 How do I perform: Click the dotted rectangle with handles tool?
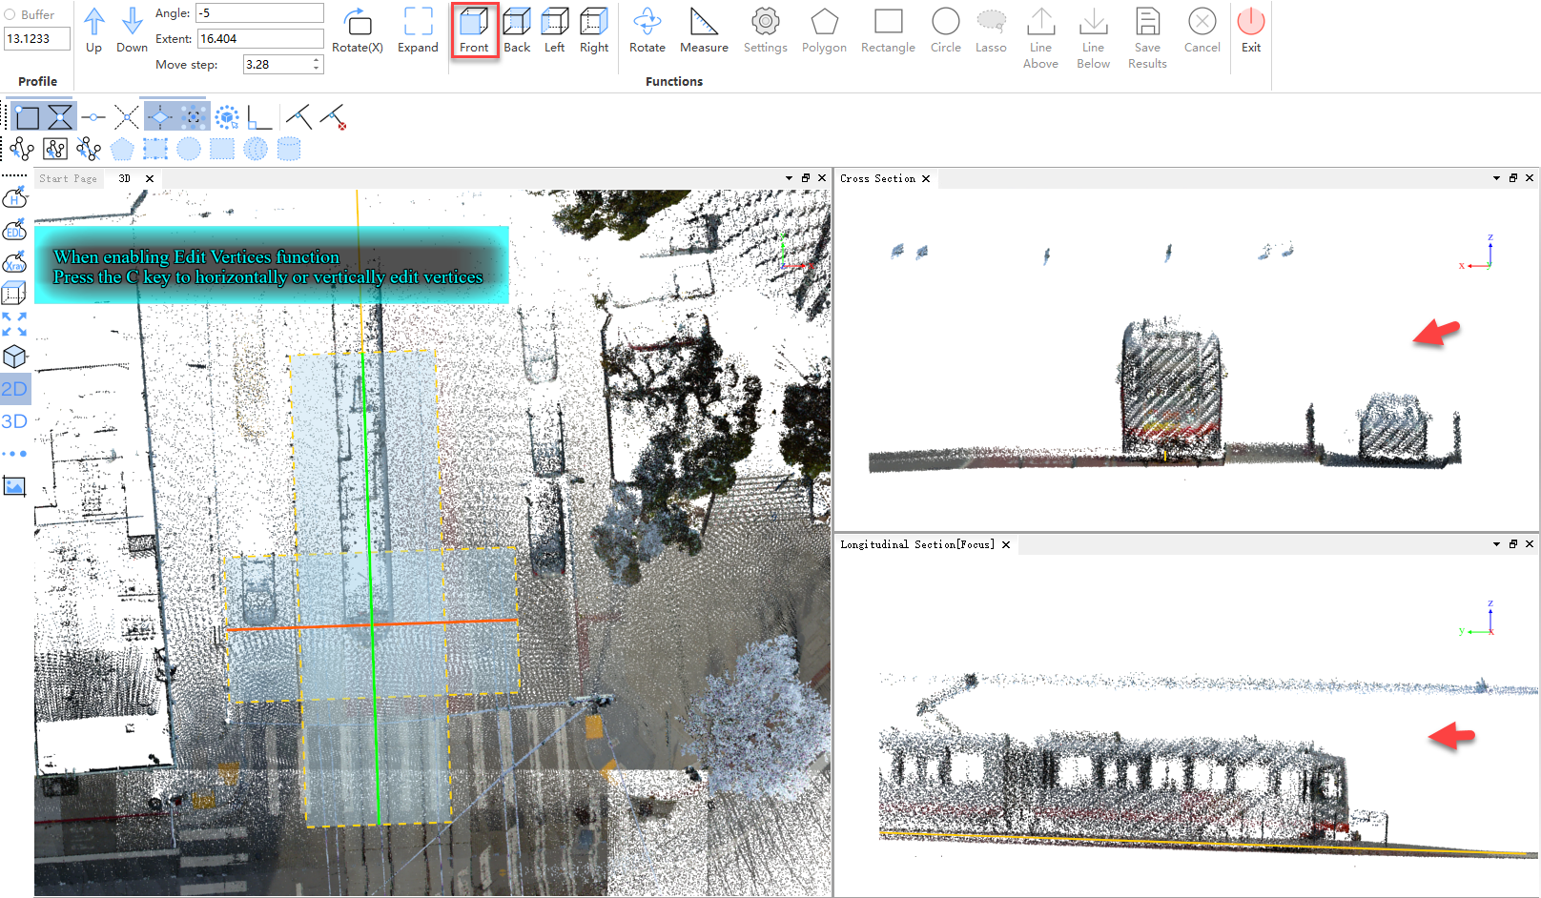pyautogui.click(x=155, y=149)
